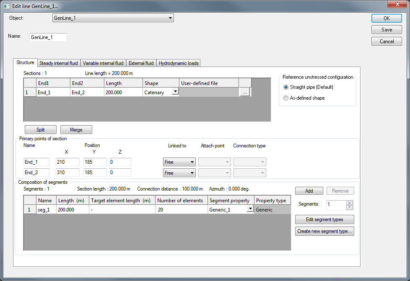410x281 pixels.
Task: Click the Property type column header
Action: (x=272, y=200)
